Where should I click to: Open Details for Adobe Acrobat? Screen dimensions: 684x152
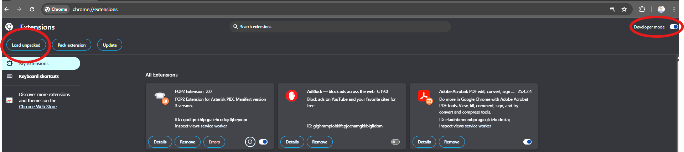point(424,142)
